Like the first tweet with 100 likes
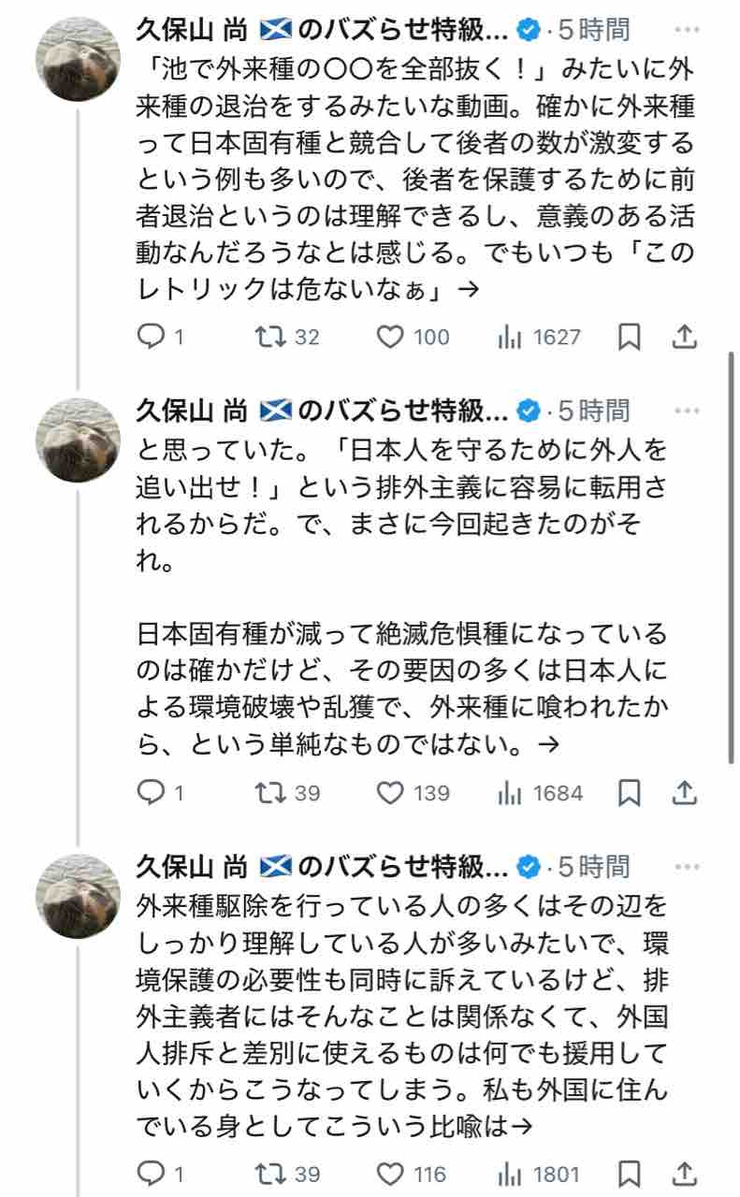 pyautogui.click(x=391, y=337)
